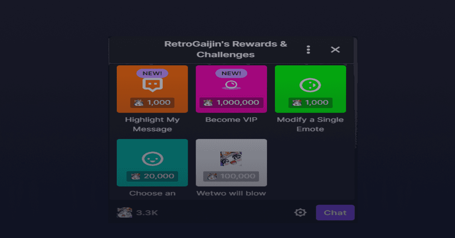
Task: Open the three-dot options menu
Action: click(308, 49)
